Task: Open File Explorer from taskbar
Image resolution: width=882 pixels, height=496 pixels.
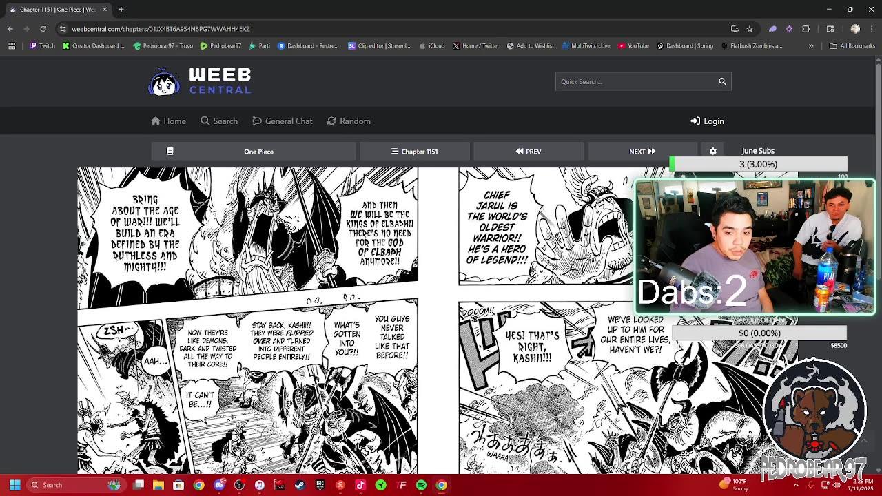Action: click(158, 485)
